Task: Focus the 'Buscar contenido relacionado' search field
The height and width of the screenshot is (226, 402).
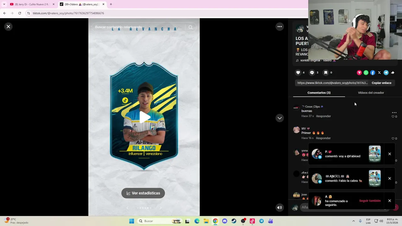Action: click(139, 27)
